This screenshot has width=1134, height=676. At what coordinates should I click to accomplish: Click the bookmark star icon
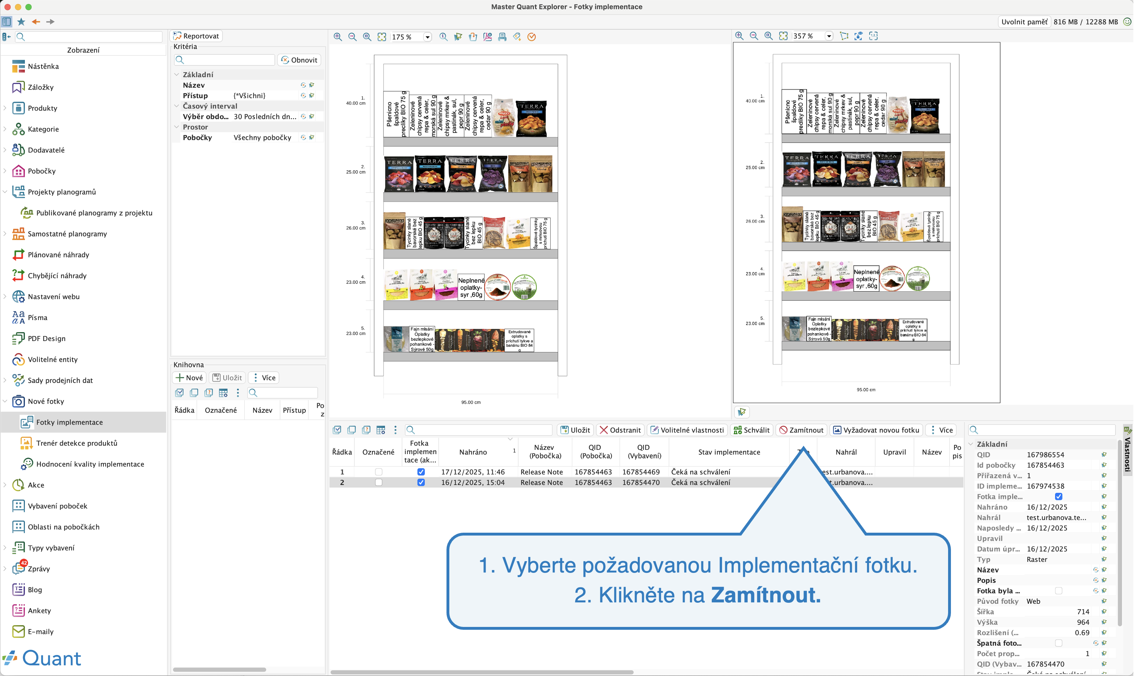coord(21,21)
